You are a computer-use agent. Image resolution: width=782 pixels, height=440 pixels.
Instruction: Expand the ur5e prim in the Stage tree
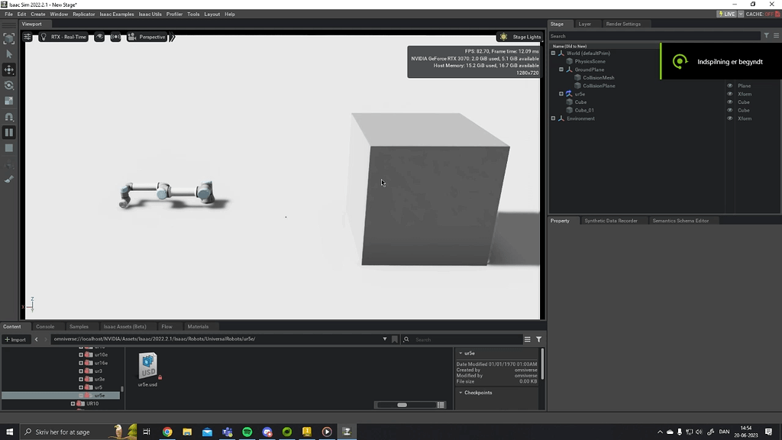click(x=561, y=94)
